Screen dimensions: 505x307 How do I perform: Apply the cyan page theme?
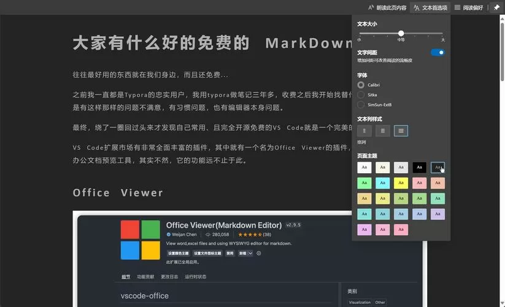(383, 183)
